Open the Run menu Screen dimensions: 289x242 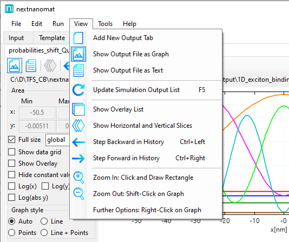[58, 24]
